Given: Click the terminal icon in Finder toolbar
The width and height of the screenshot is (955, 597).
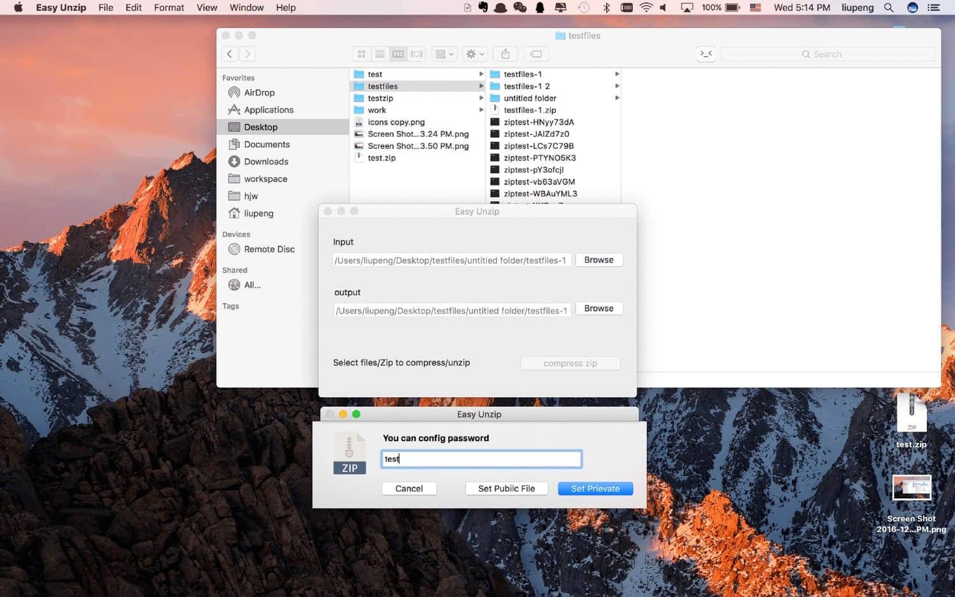Looking at the screenshot, I should pos(706,54).
